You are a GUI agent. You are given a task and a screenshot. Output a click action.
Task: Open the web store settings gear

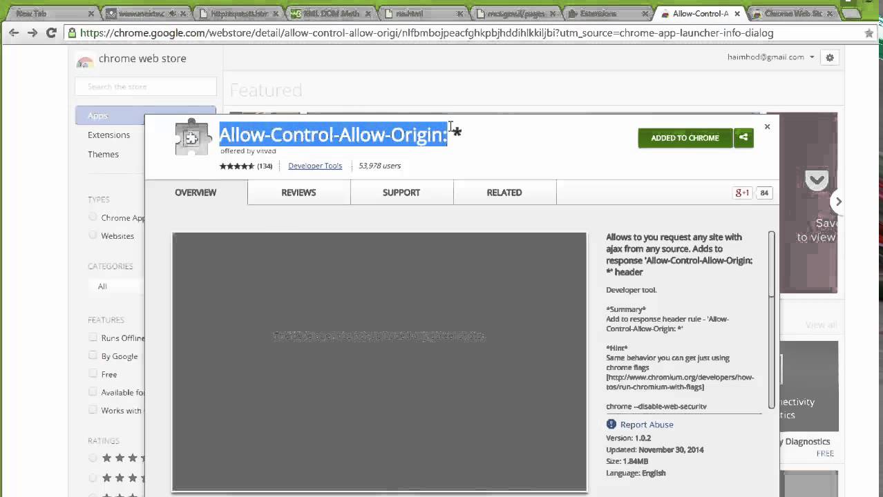click(x=830, y=57)
